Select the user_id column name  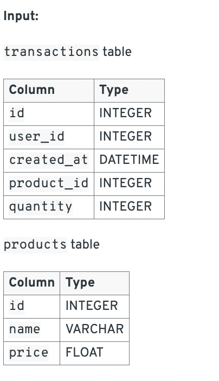point(37,137)
